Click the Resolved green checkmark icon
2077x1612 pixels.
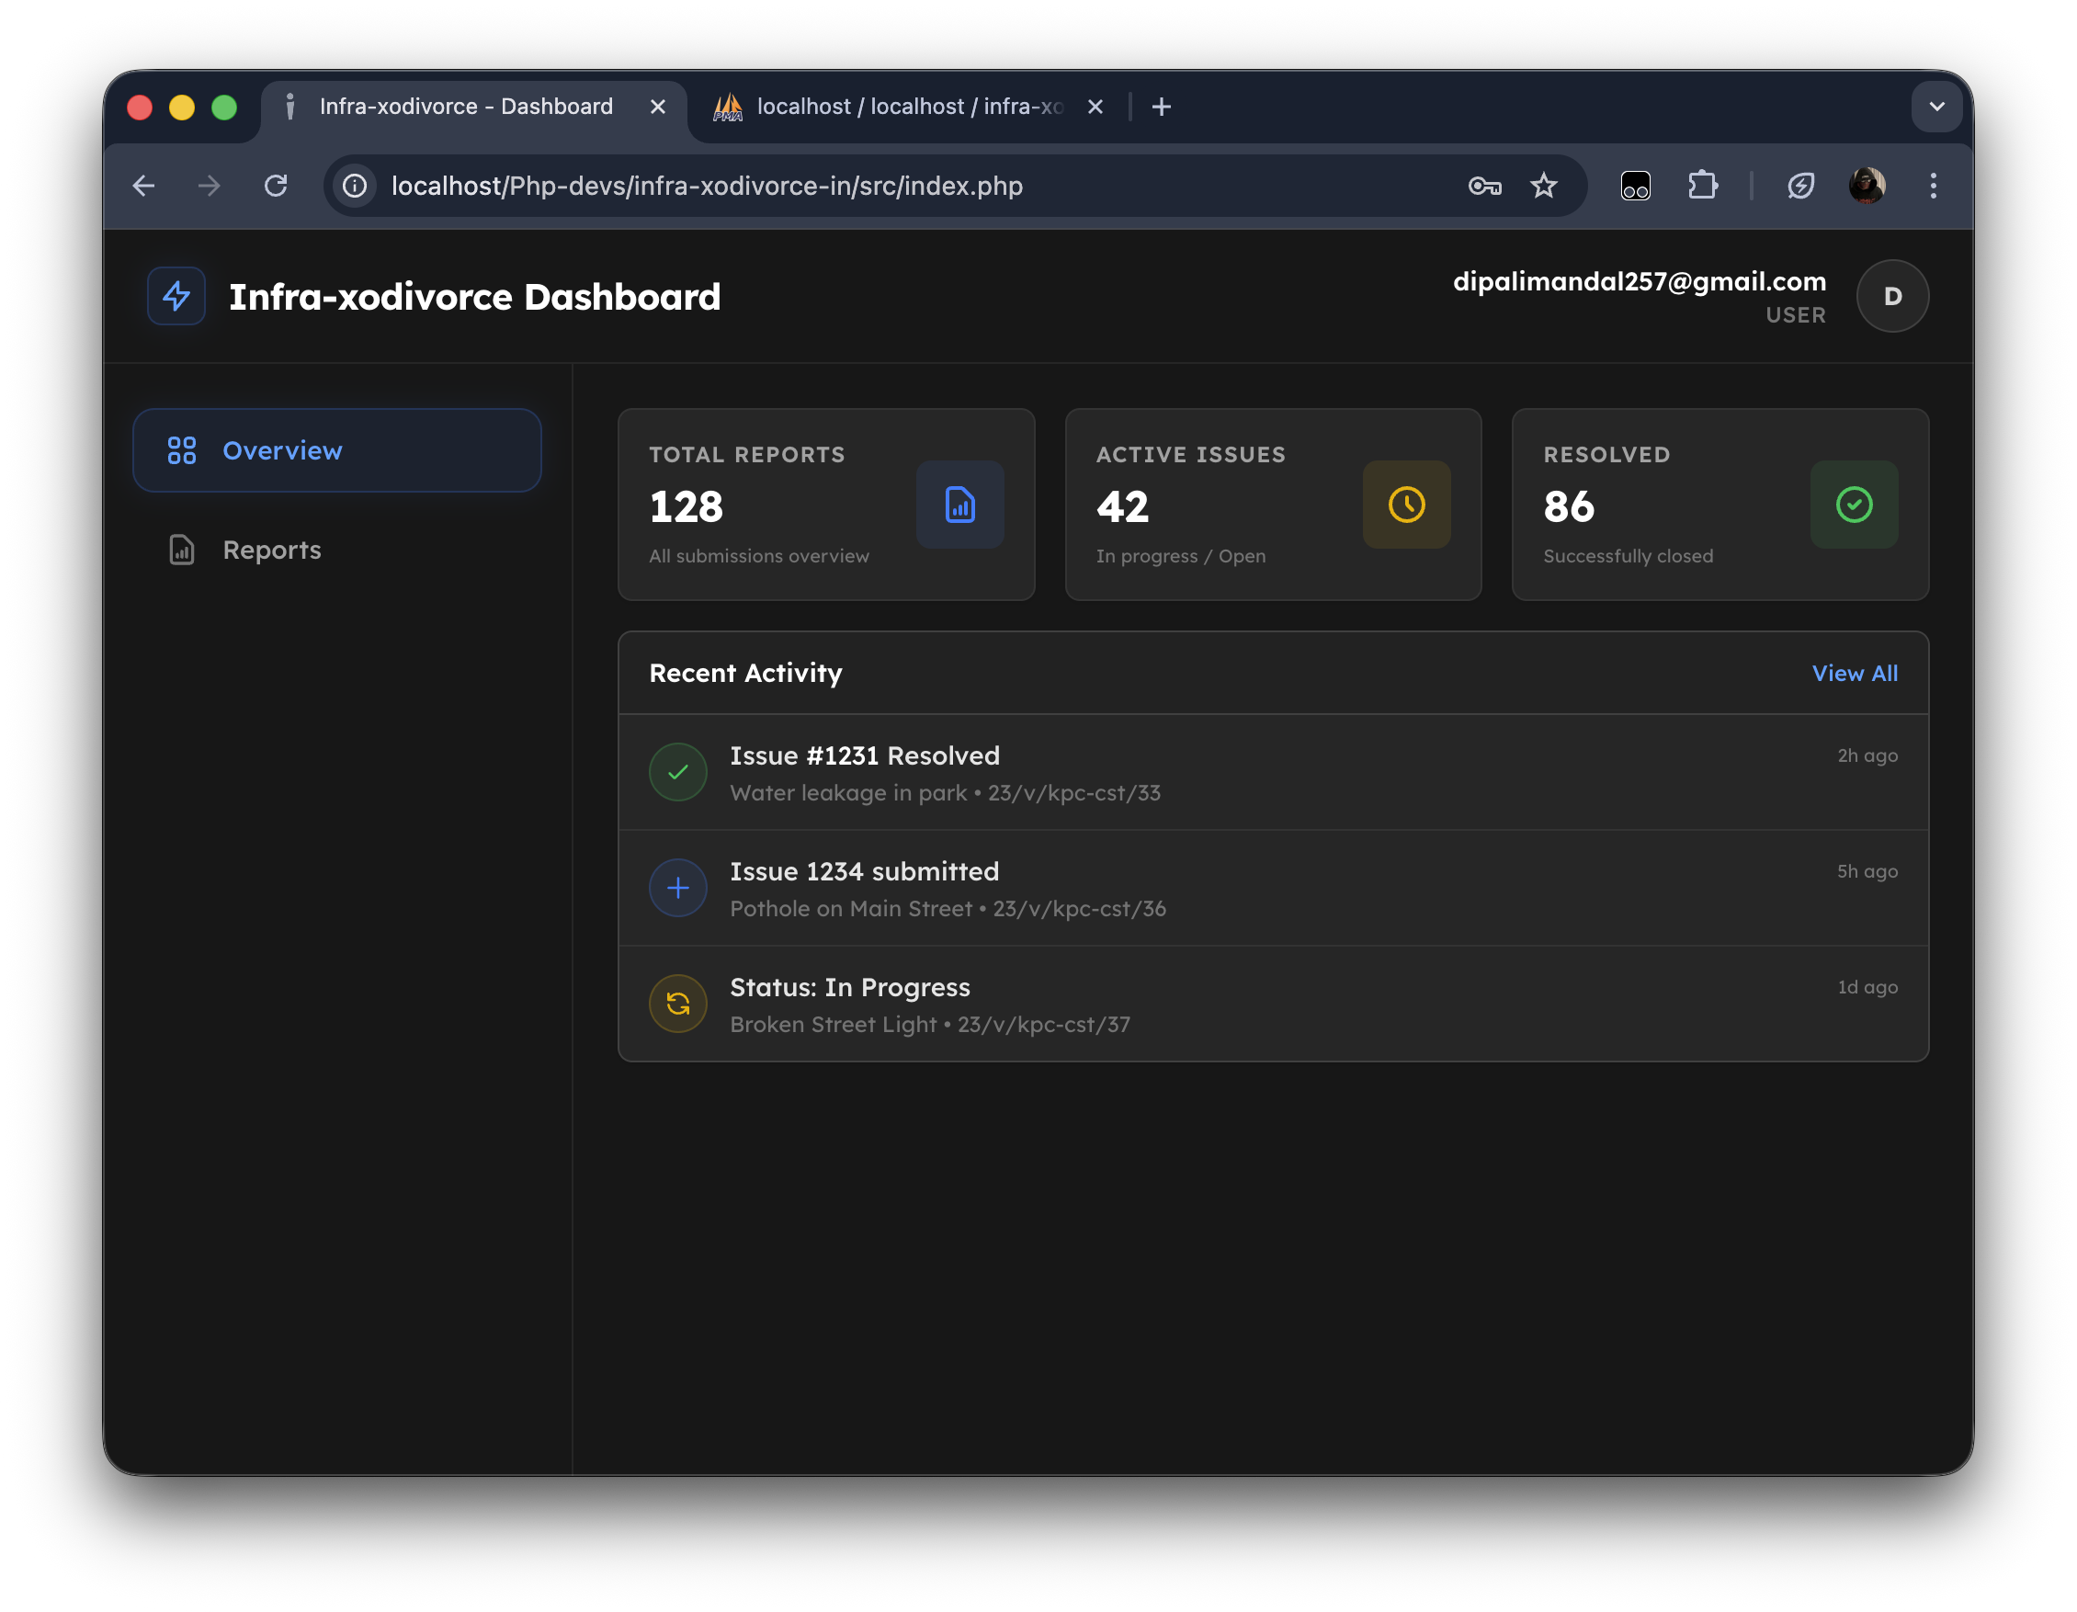(x=1854, y=505)
